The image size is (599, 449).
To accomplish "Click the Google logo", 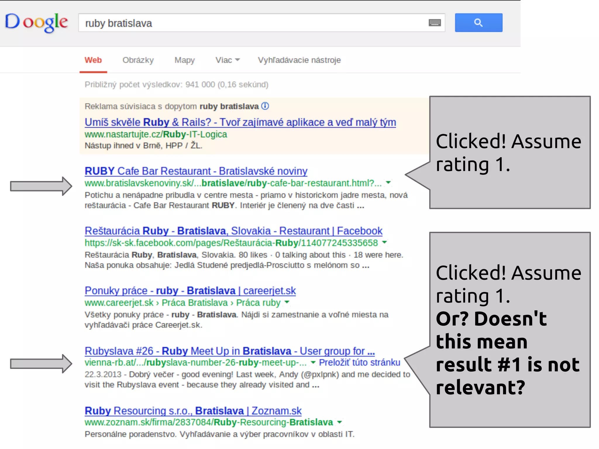I will [x=37, y=22].
